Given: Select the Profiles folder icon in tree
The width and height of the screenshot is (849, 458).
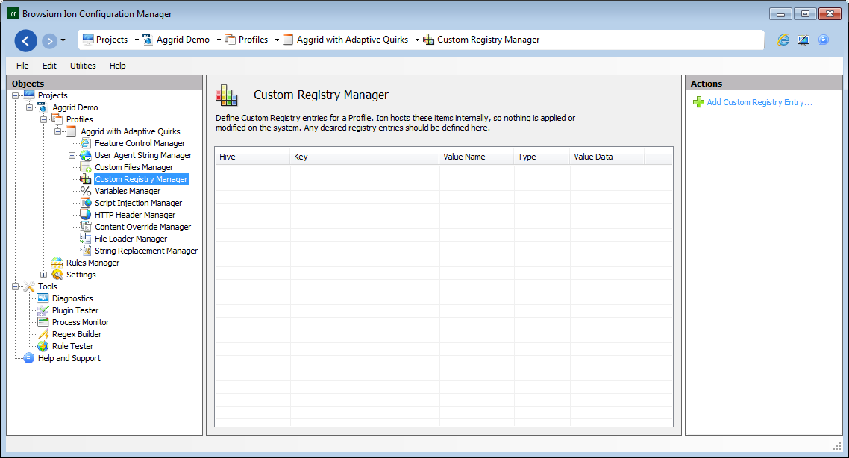Looking at the screenshot, I should tap(57, 119).
